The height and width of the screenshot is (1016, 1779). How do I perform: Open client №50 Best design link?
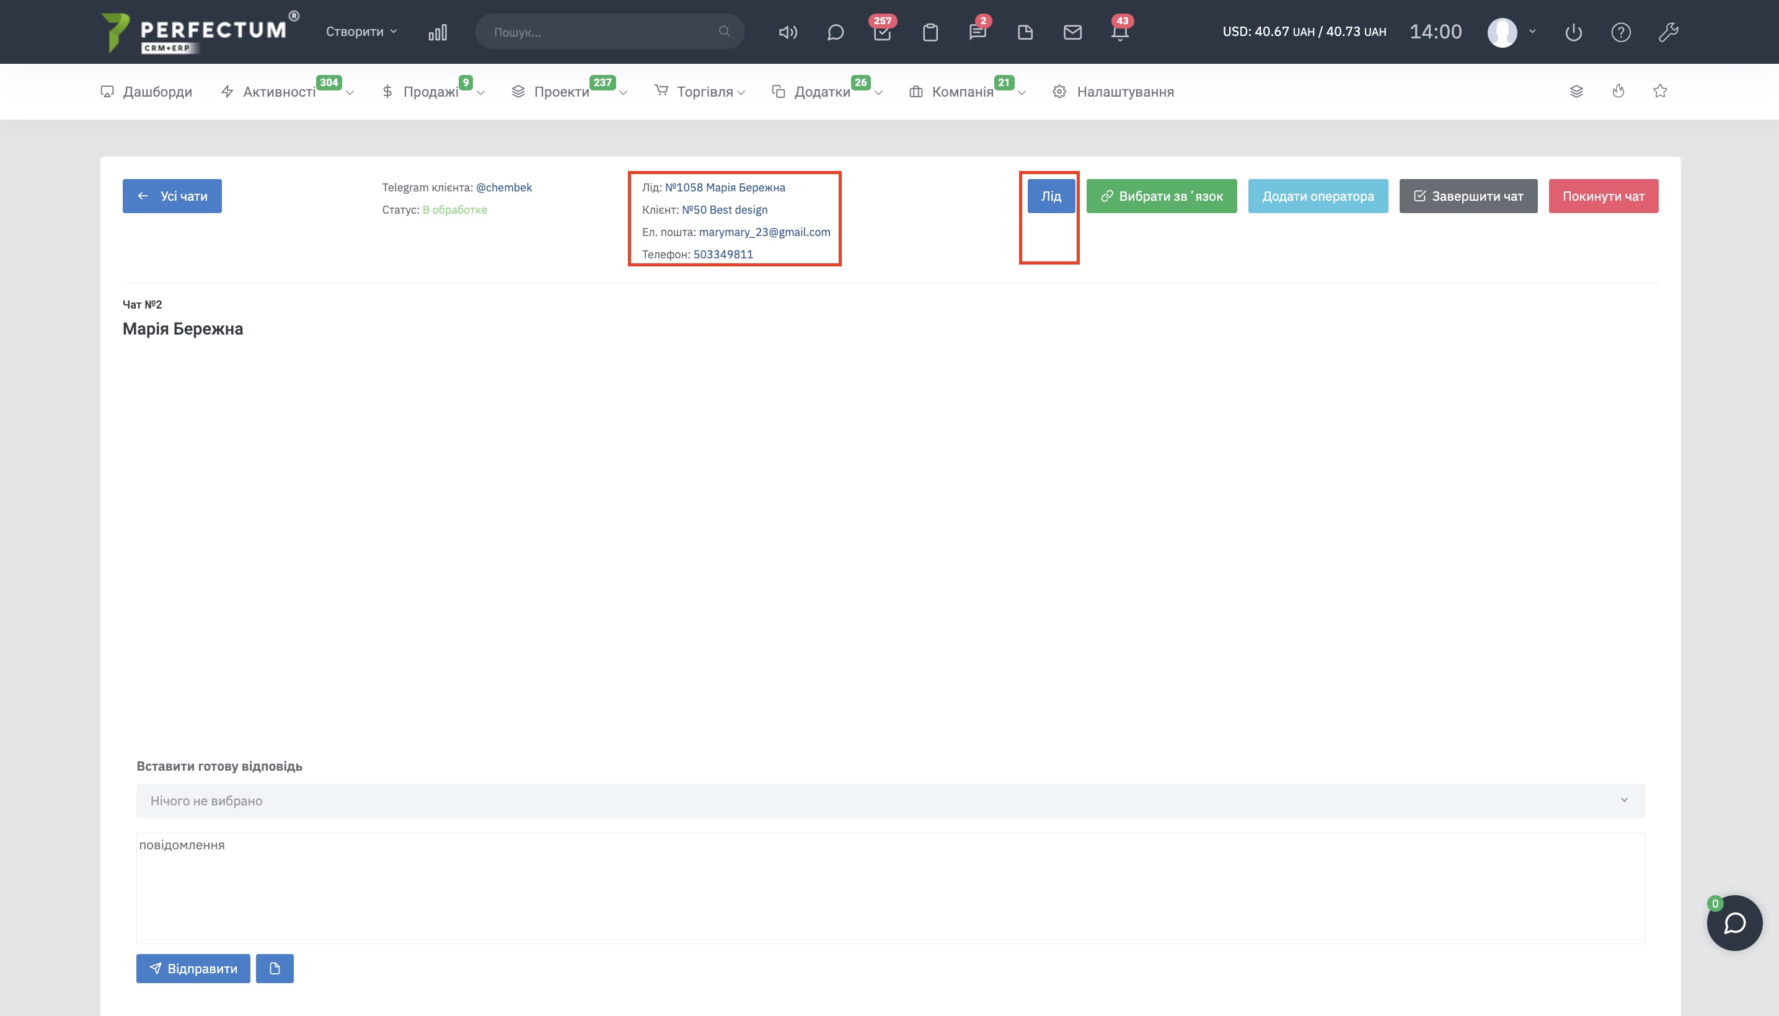(724, 209)
